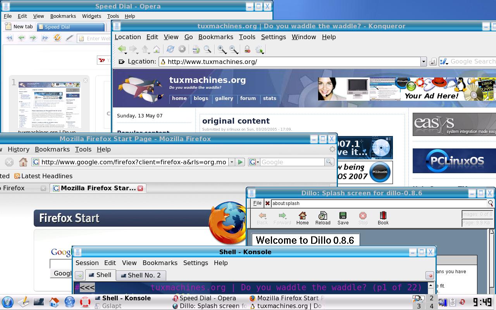This screenshot has height=310, width=496.
Task: Click Firefox's Go green arrow
Action: (240, 162)
